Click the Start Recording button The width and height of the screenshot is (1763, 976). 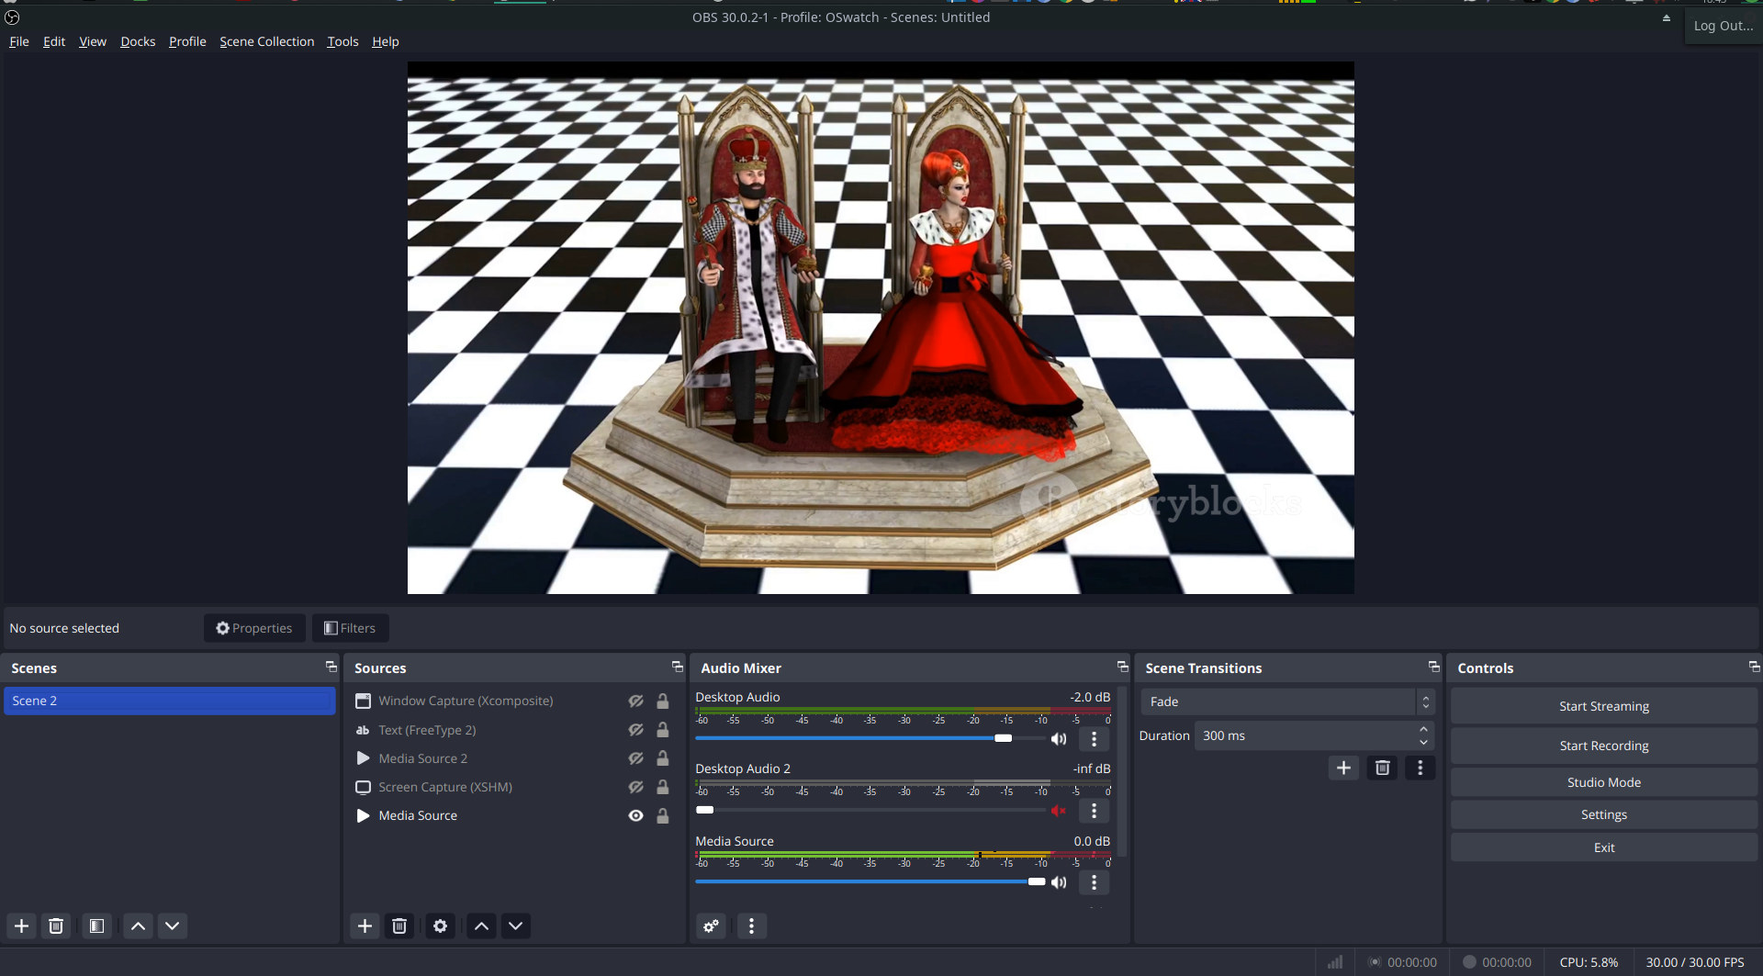[1602, 746]
